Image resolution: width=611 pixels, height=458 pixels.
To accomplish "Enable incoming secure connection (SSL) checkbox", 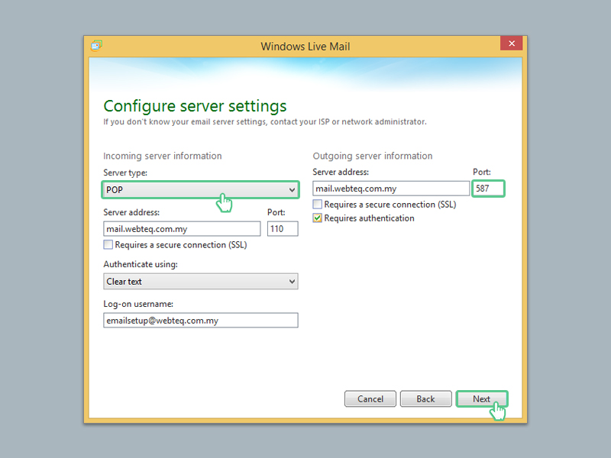I will pyautogui.click(x=108, y=244).
